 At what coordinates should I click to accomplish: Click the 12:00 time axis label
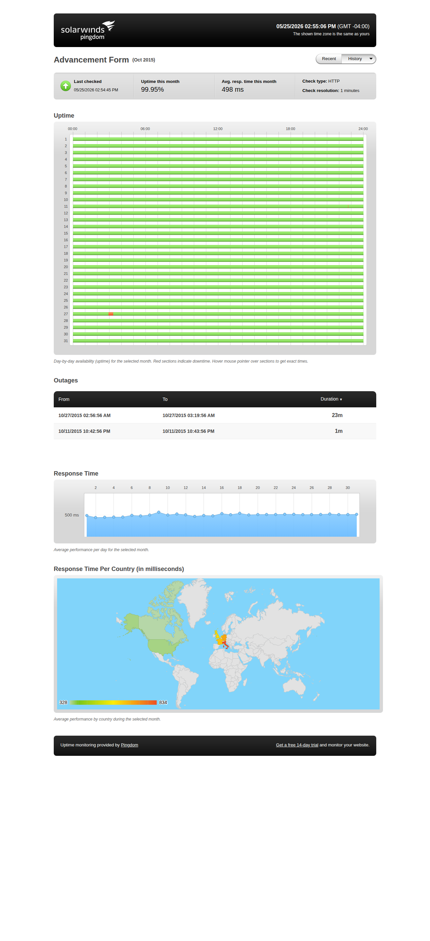coord(218,129)
